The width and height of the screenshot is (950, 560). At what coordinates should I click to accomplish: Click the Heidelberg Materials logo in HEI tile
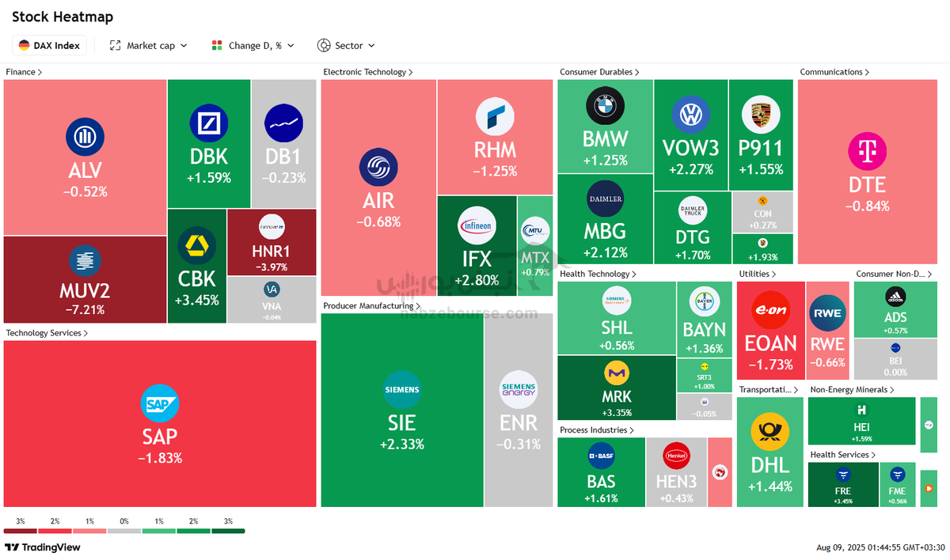862,411
